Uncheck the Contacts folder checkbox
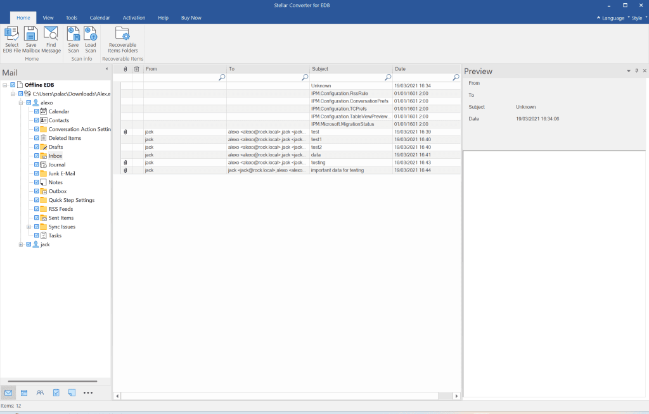The height and width of the screenshot is (414, 649). click(x=36, y=120)
